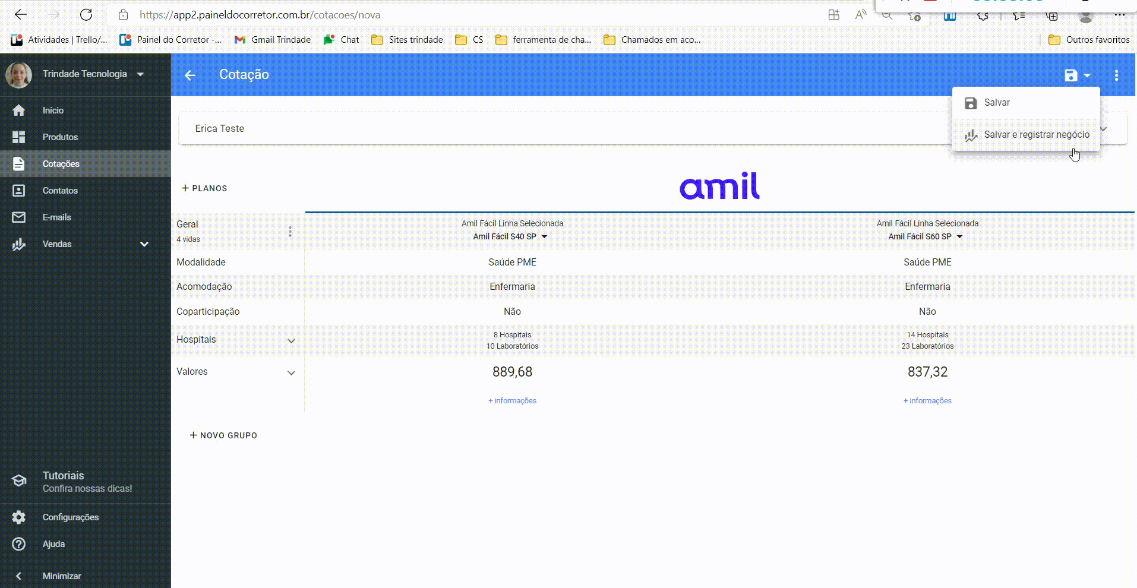Click the Configurações gear icon
The height and width of the screenshot is (588, 1137).
(18, 517)
